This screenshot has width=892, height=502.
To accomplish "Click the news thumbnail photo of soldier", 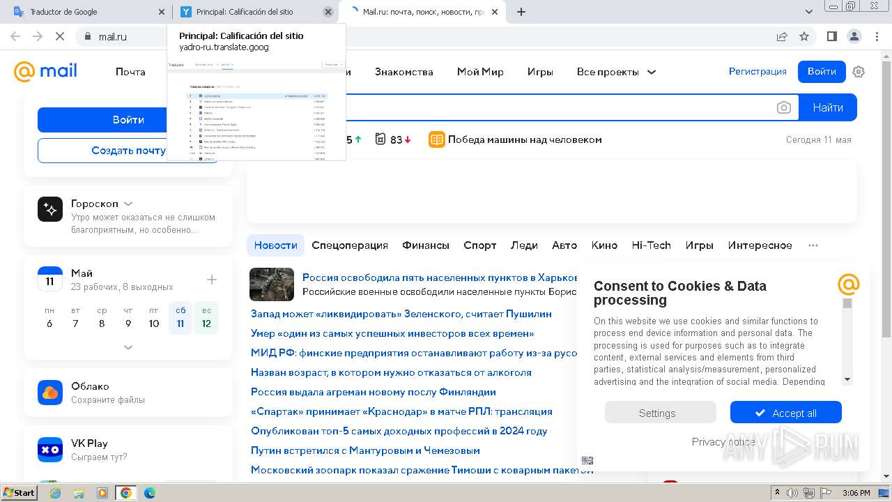I will pyautogui.click(x=272, y=284).
